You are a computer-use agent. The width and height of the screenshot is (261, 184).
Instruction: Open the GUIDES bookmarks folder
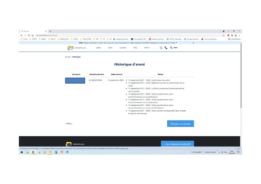[x=33, y=39]
